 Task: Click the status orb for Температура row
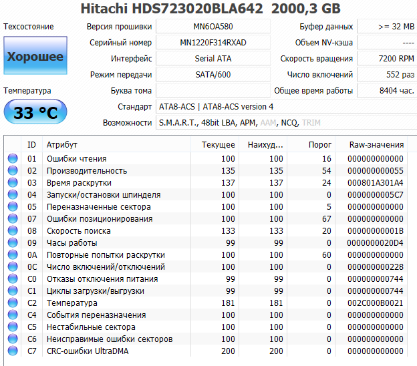tap(12, 303)
